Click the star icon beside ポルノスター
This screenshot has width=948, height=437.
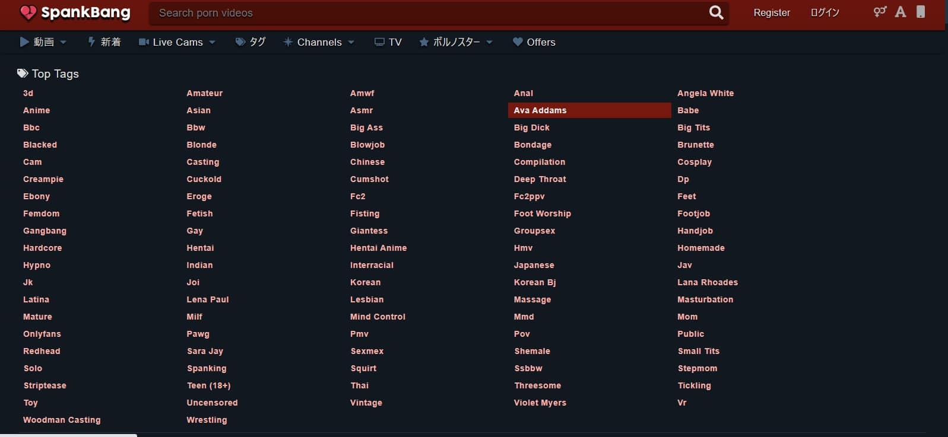(x=424, y=42)
